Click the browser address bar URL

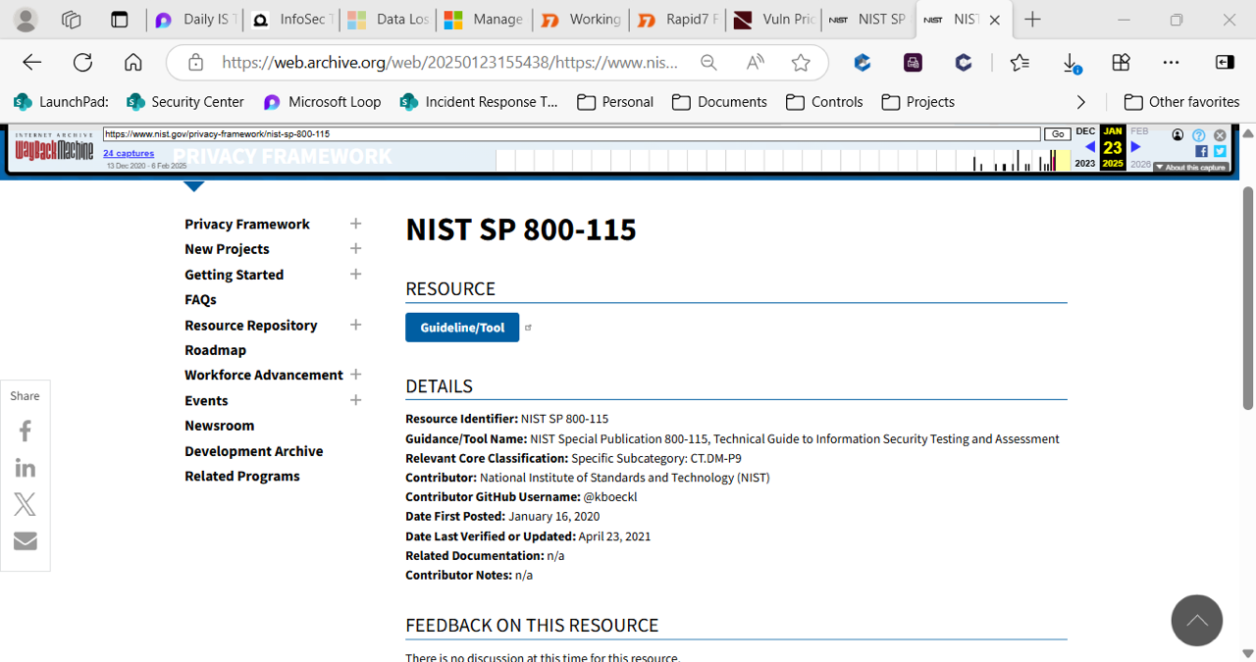coord(450,63)
